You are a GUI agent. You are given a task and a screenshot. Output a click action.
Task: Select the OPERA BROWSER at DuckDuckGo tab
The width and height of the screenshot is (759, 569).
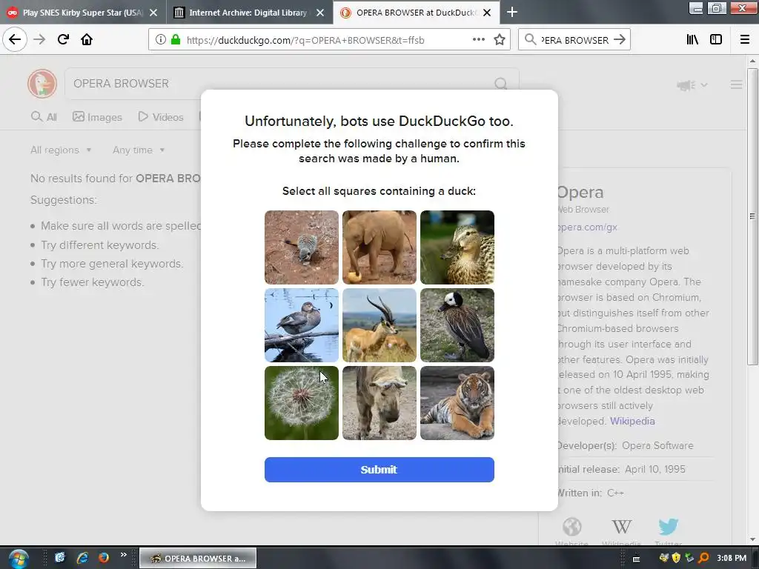(417, 13)
